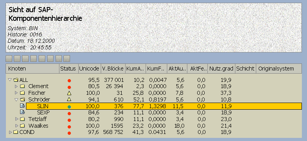This screenshot has width=307, height=141.
Task: Click the value 1595 in Waalkes row
Action: click(117, 125)
